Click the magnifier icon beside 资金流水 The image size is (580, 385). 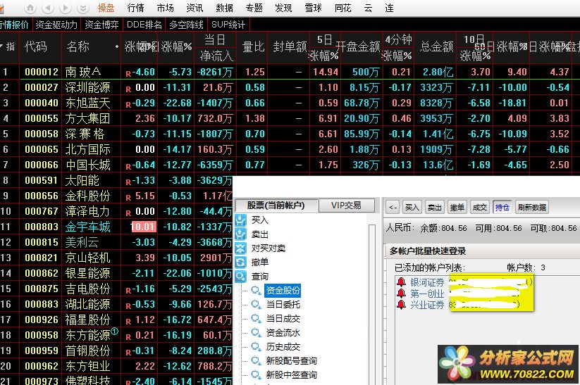(256, 333)
